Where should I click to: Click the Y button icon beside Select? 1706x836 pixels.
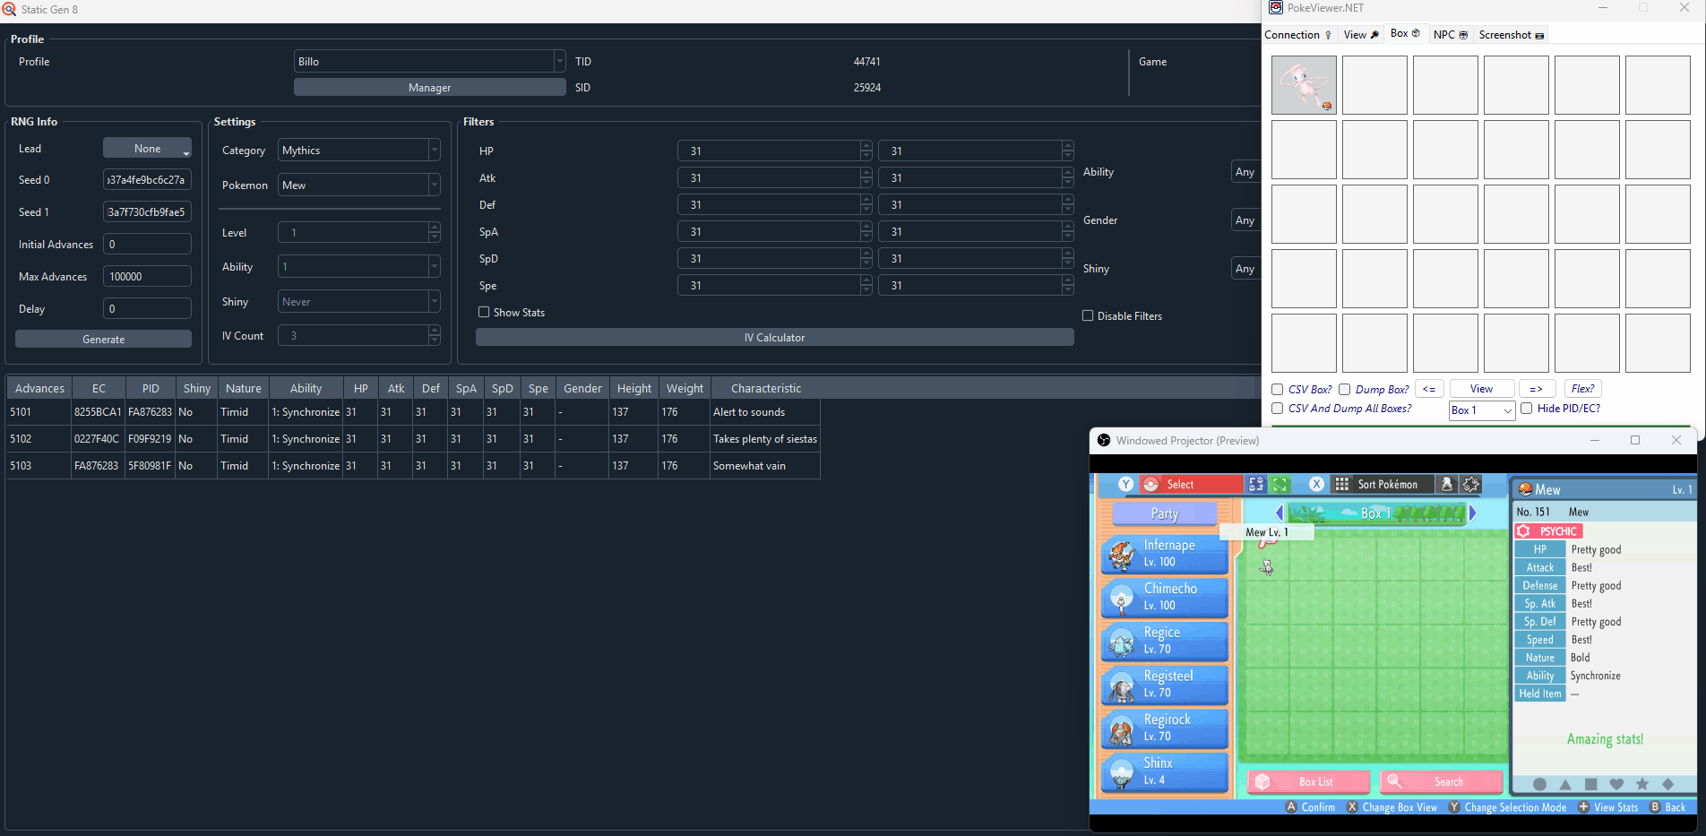coord(1126,484)
